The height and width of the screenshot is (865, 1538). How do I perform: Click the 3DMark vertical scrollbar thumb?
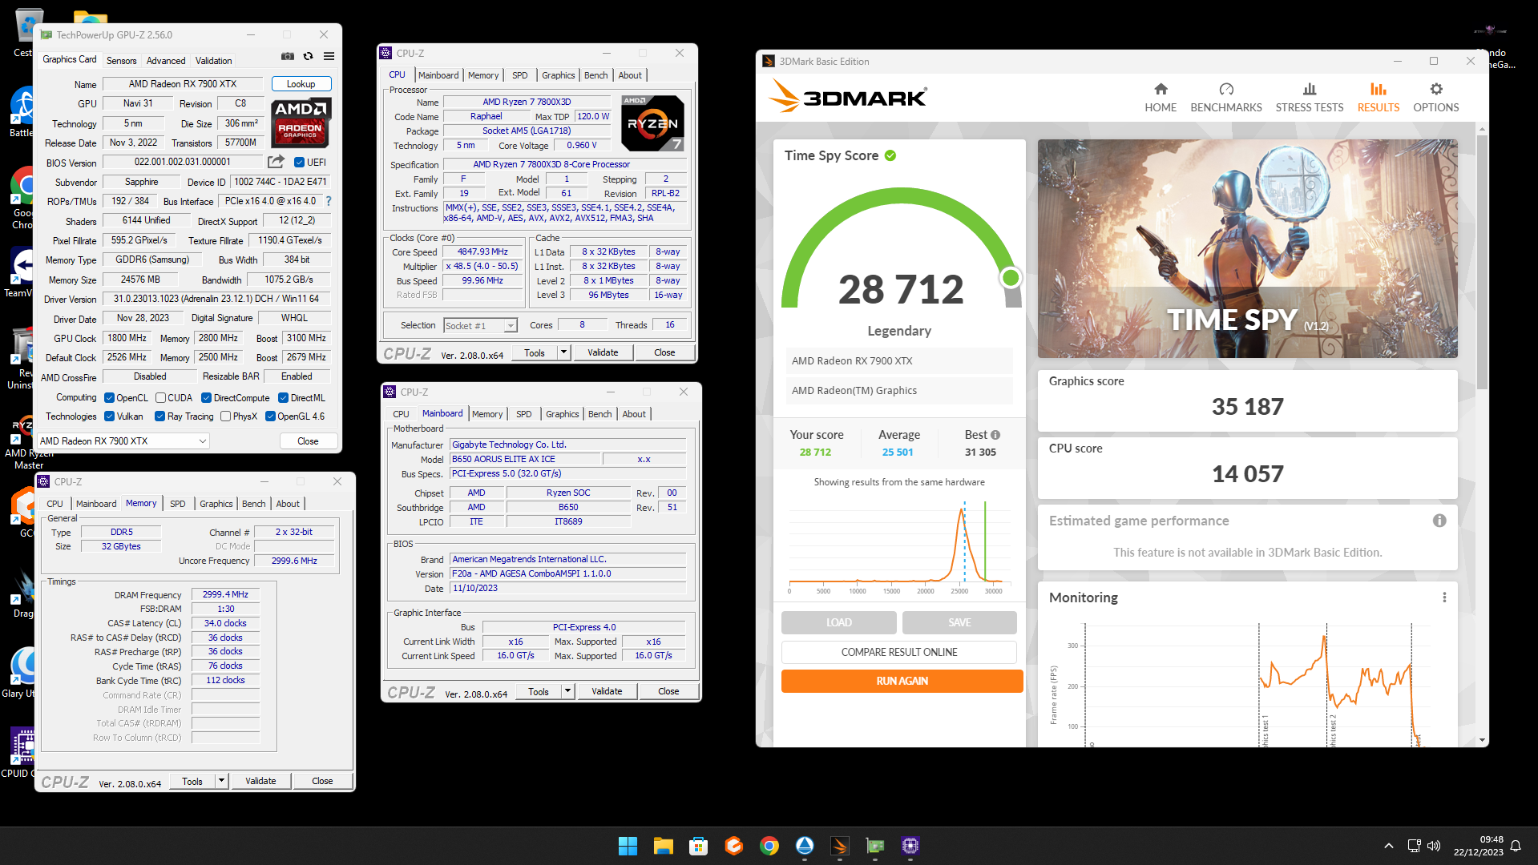[1482, 264]
